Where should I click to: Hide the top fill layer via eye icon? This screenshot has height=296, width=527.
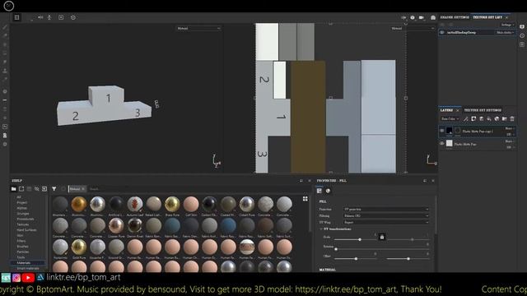pyautogui.click(x=442, y=131)
